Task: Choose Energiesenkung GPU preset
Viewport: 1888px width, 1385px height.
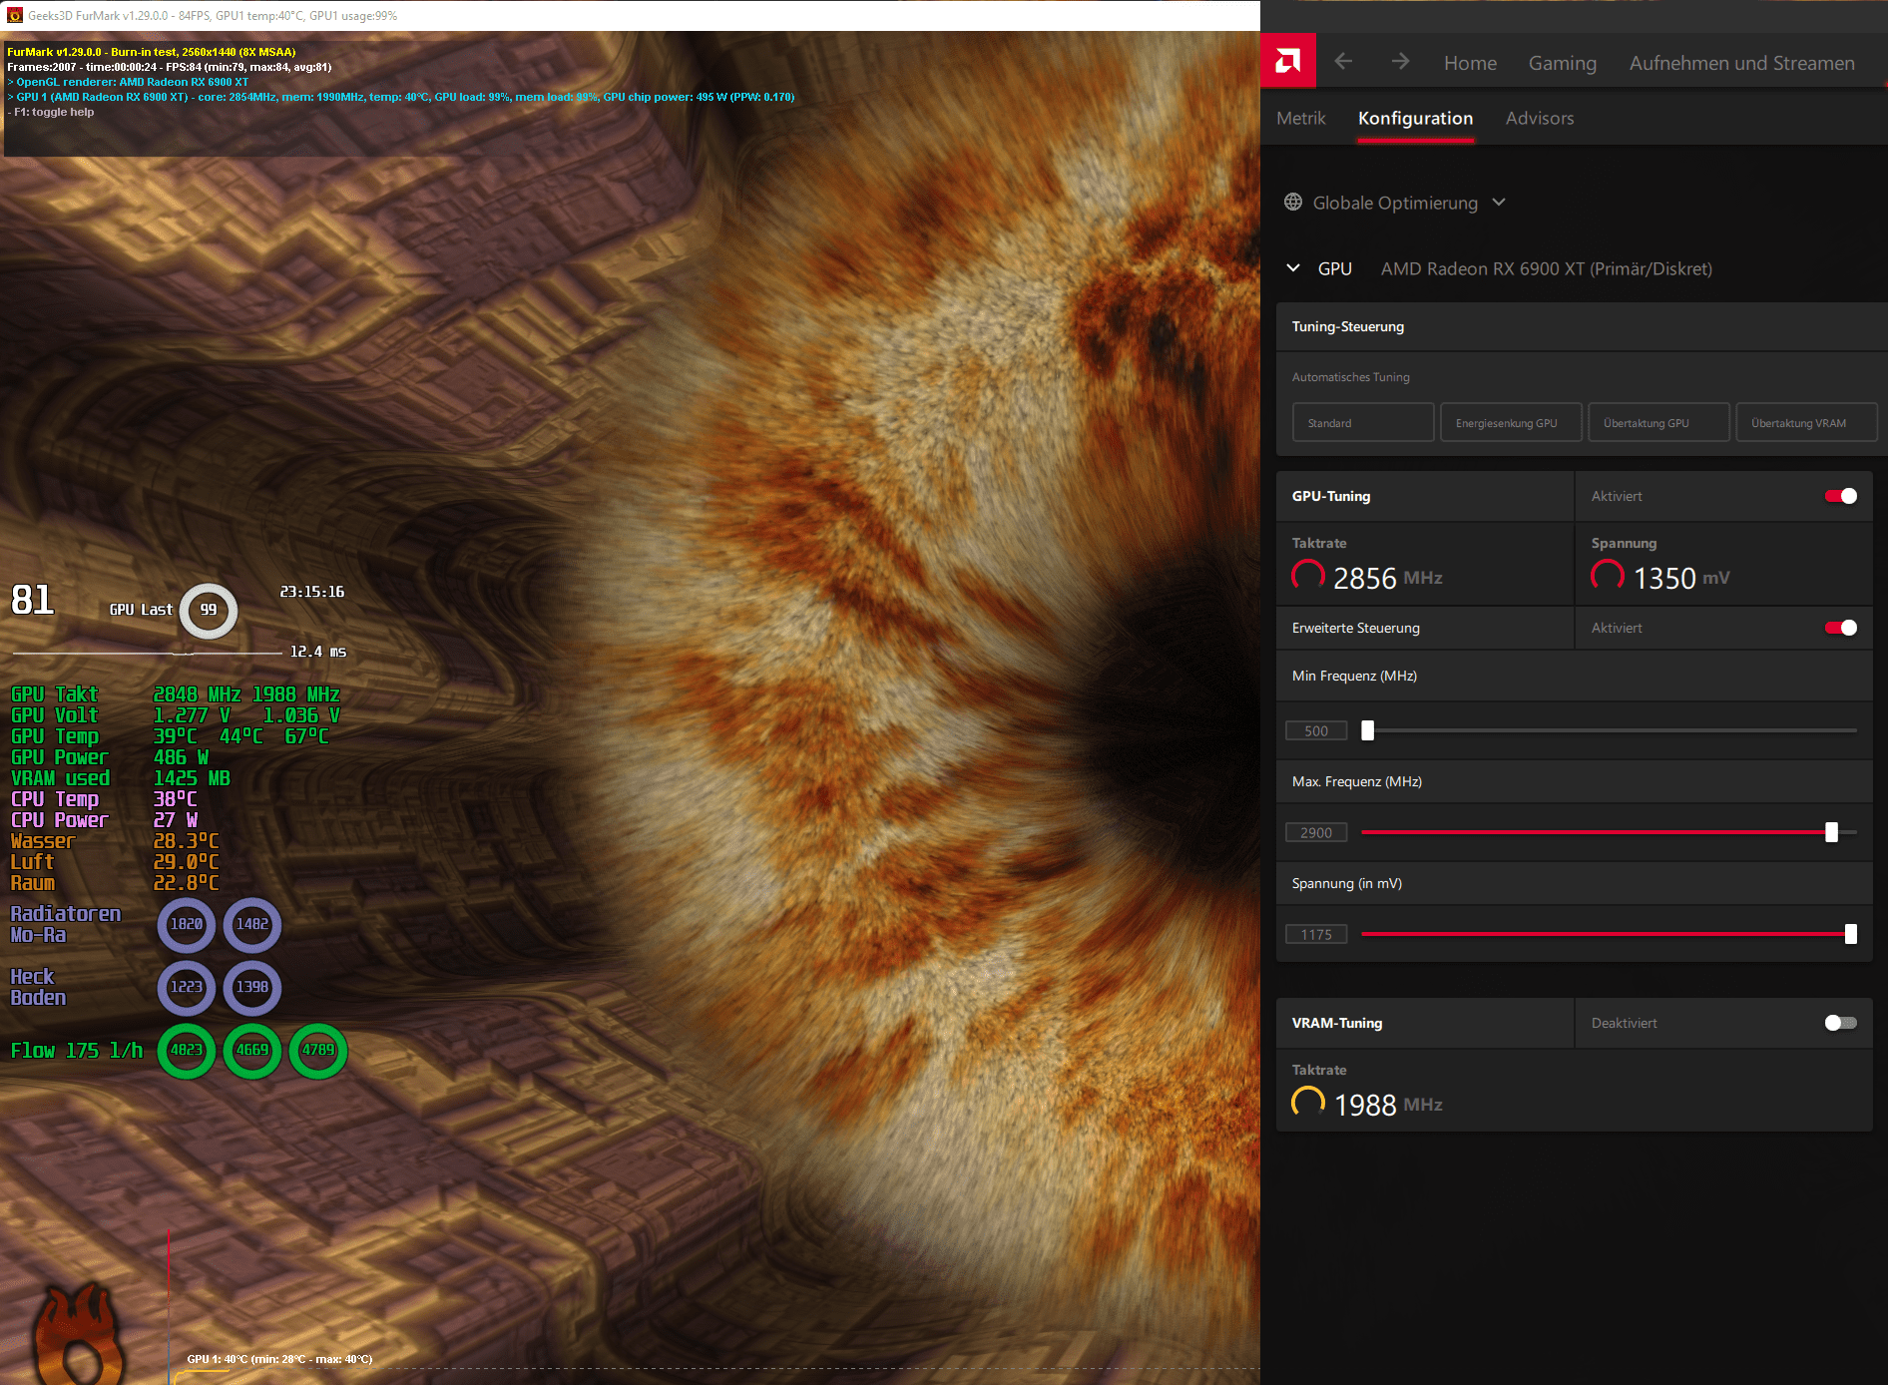Action: pyautogui.click(x=1511, y=423)
